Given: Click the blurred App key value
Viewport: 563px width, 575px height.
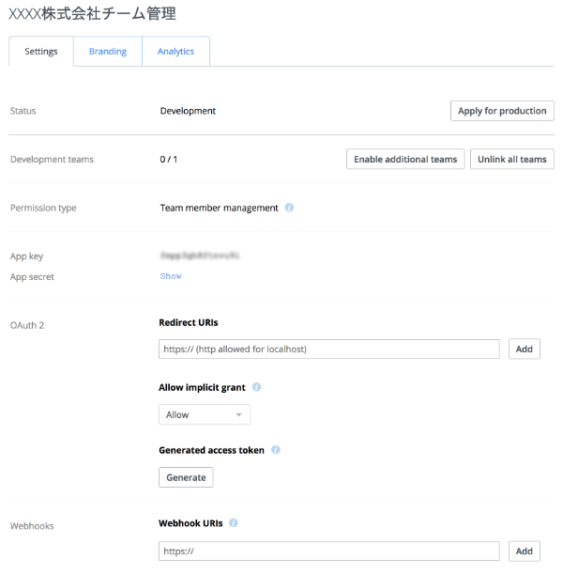Looking at the screenshot, I should [x=201, y=255].
